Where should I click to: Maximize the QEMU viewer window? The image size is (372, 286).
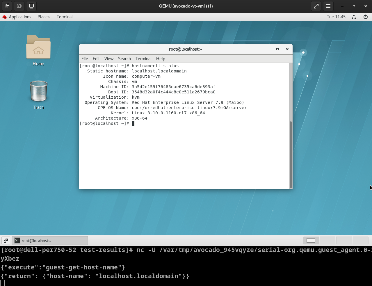(x=354, y=6)
